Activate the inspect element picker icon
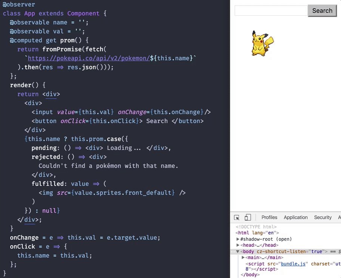 coord(237,217)
